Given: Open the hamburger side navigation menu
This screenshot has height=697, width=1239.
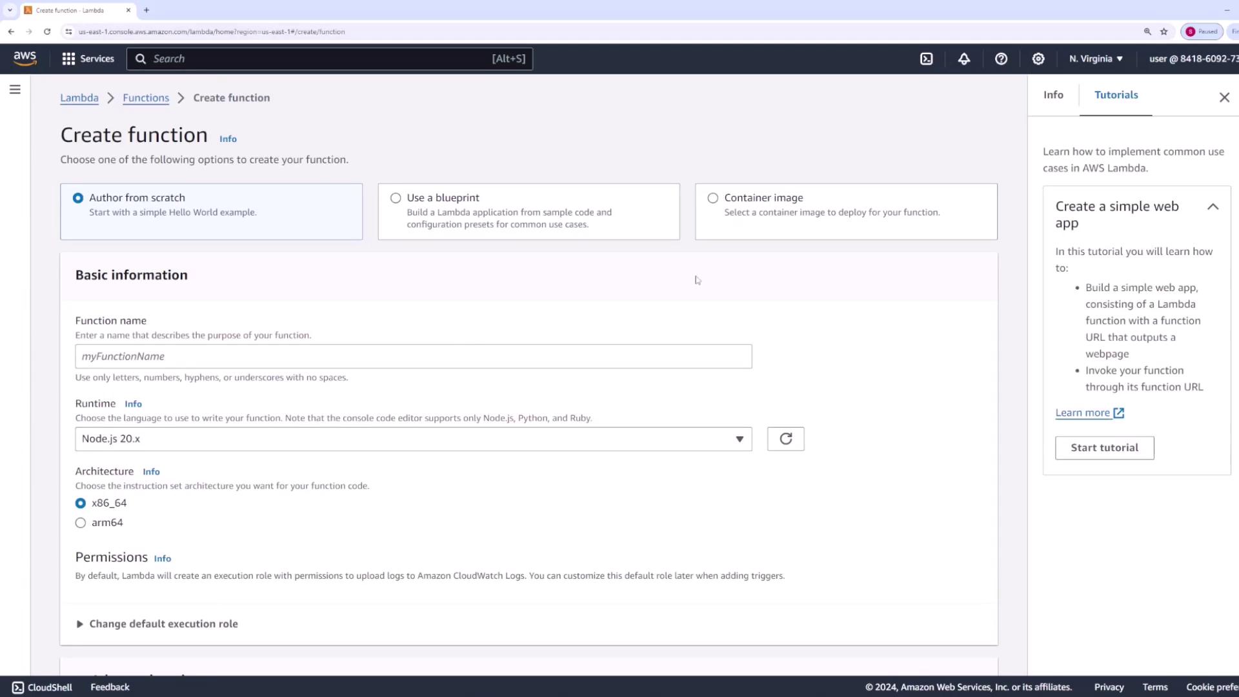Looking at the screenshot, I should pos(15,90).
